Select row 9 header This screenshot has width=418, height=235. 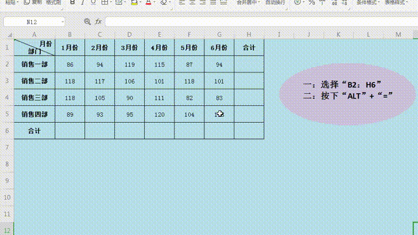point(7,181)
